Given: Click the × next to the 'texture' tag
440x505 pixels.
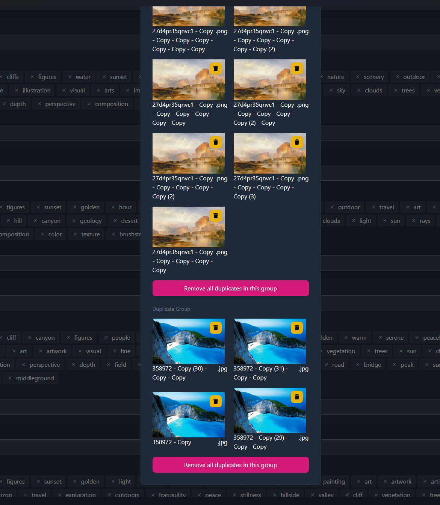Looking at the screenshot, I should click(x=75, y=234).
